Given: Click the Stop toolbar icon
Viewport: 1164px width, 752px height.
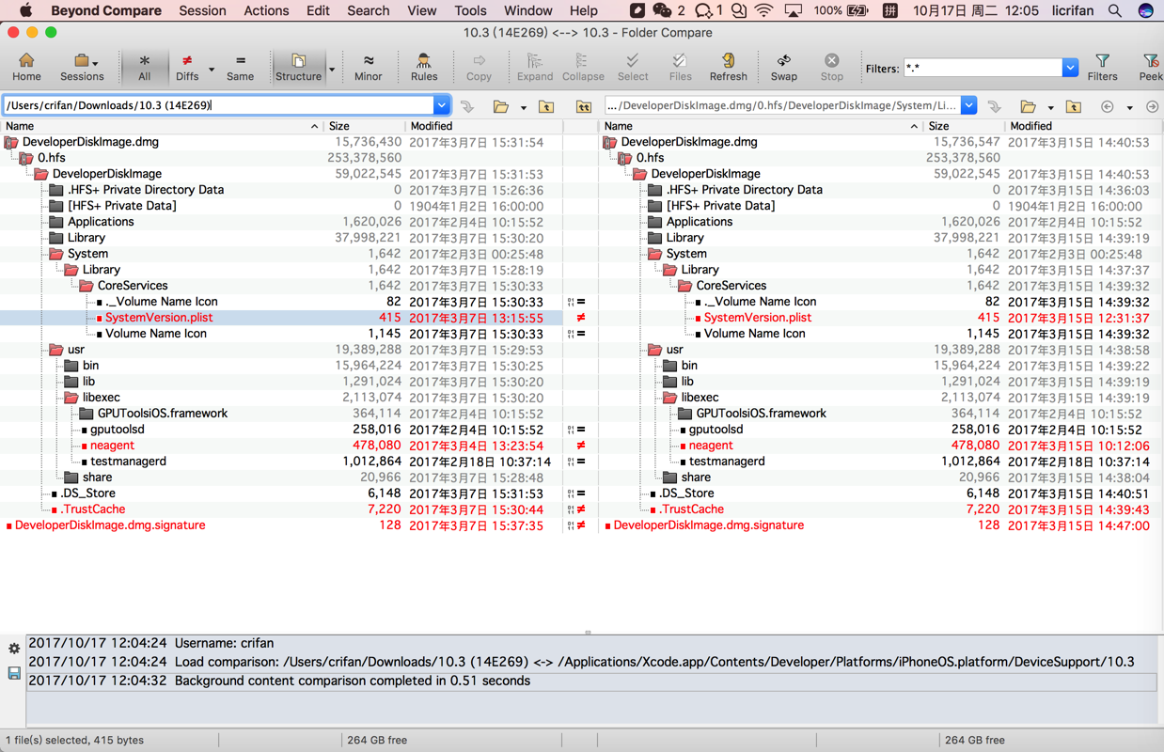Looking at the screenshot, I should pyautogui.click(x=831, y=67).
